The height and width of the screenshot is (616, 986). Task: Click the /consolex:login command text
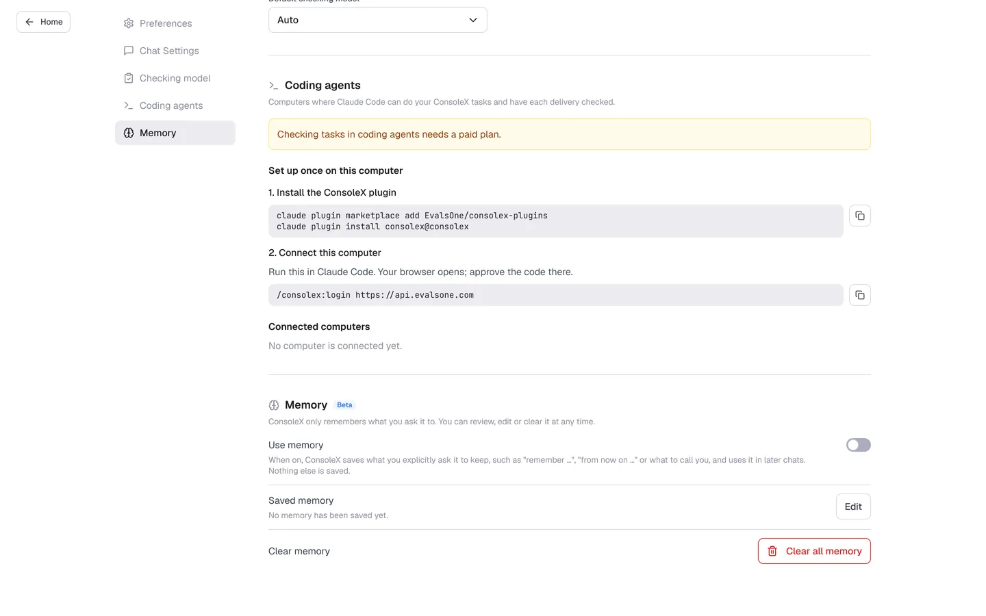[x=375, y=295]
